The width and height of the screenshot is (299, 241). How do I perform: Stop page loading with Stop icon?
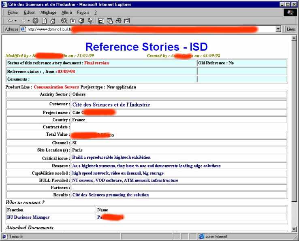(36, 21)
